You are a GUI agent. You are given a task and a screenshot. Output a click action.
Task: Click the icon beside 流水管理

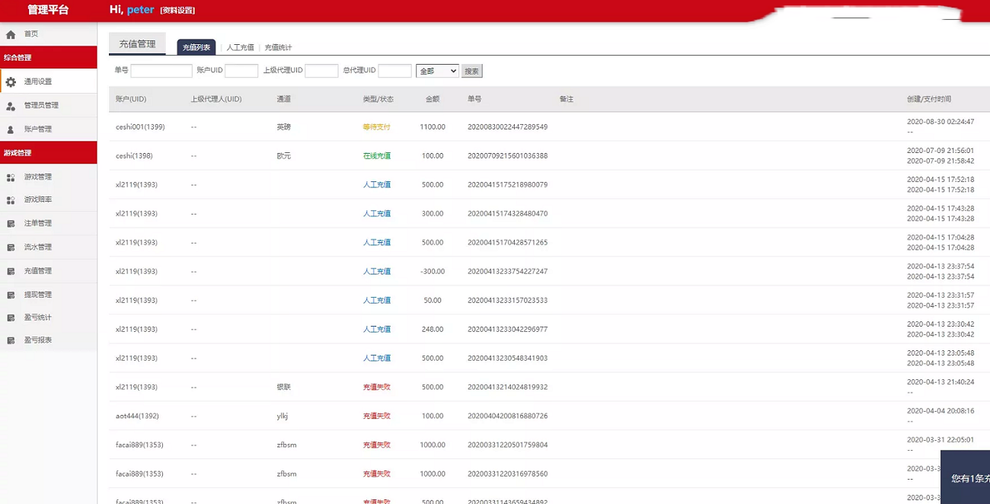[x=11, y=247]
